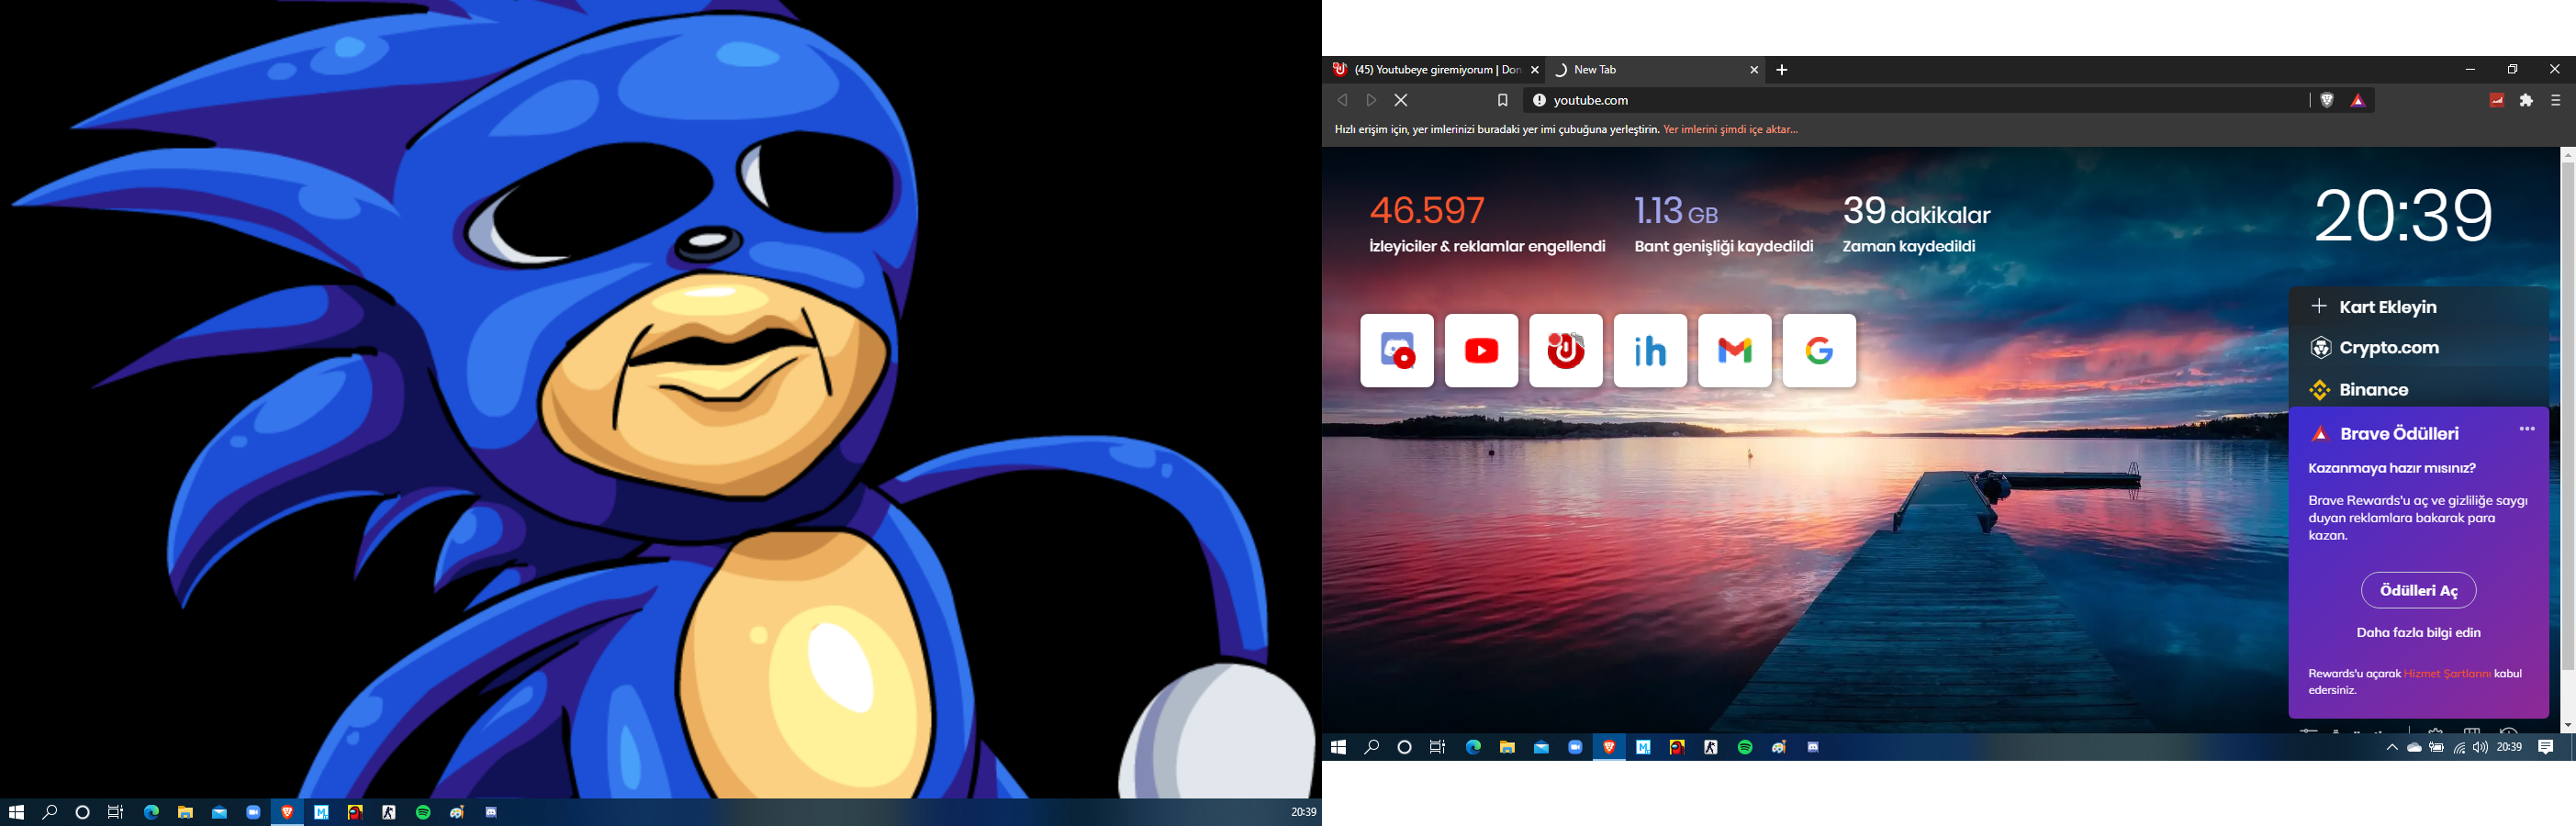Image resolution: width=2576 pixels, height=826 pixels.
Task: Click the Ödülleri Aç button
Action: coord(2418,590)
